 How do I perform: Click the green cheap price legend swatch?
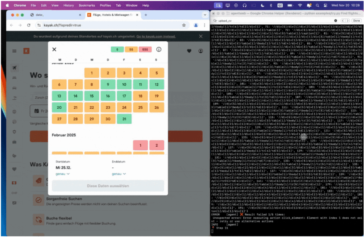click(x=117, y=50)
